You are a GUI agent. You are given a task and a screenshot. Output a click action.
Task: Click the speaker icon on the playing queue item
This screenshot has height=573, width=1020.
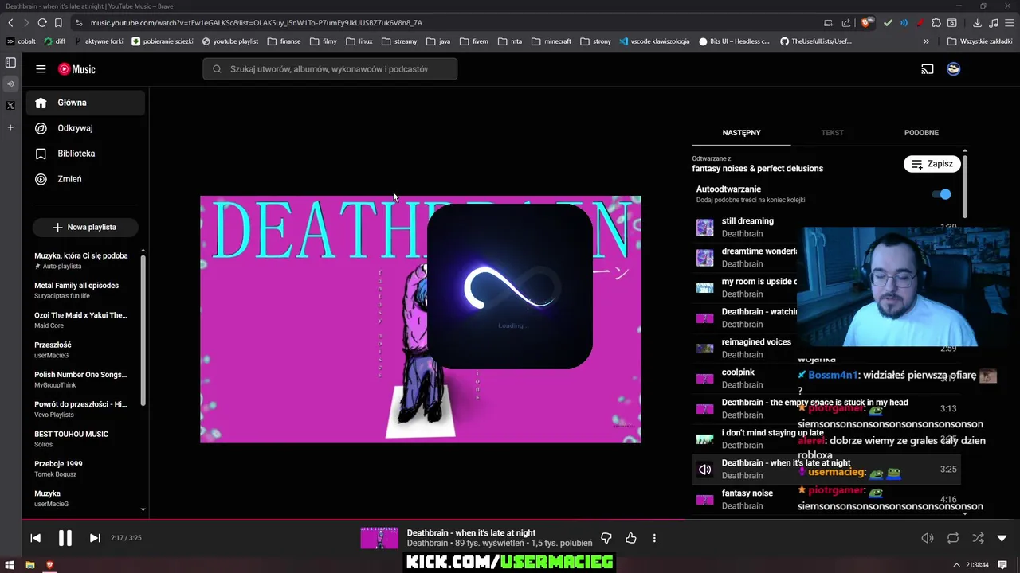(x=705, y=470)
